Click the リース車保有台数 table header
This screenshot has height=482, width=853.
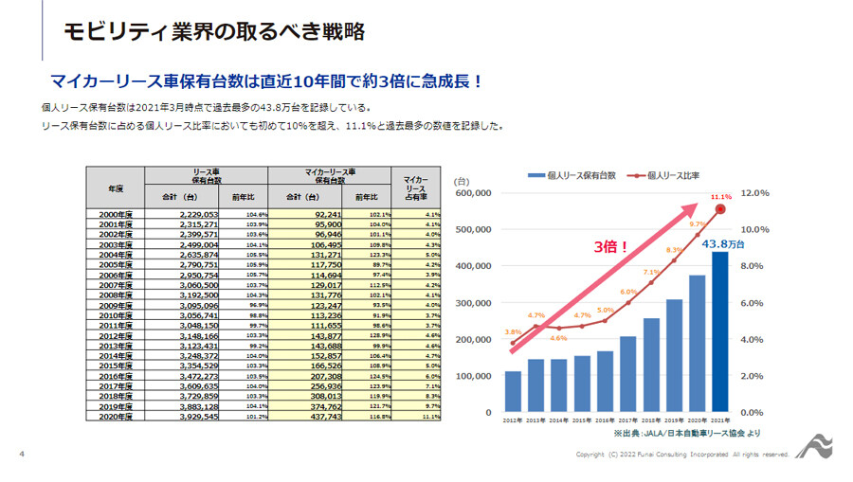pyautogui.click(x=207, y=175)
